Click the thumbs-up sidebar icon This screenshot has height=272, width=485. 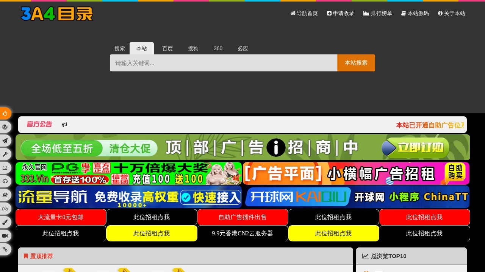[x=5, y=113]
